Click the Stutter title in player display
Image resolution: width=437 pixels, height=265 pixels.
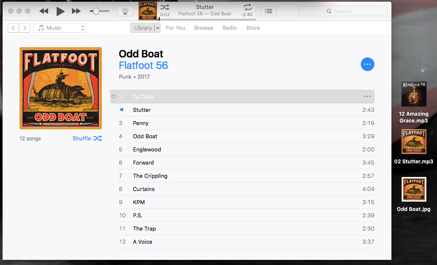205,7
